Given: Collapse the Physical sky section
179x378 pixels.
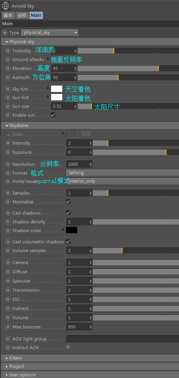Looking at the screenshot, I should click(7, 42).
